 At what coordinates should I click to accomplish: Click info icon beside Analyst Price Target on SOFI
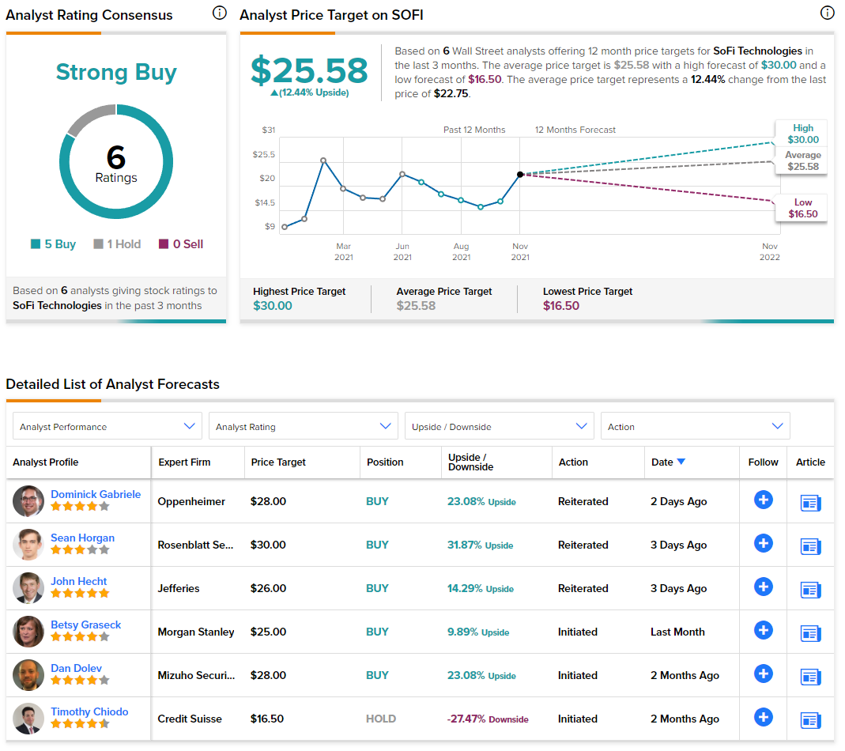pyautogui.click(x=828, y=13)
